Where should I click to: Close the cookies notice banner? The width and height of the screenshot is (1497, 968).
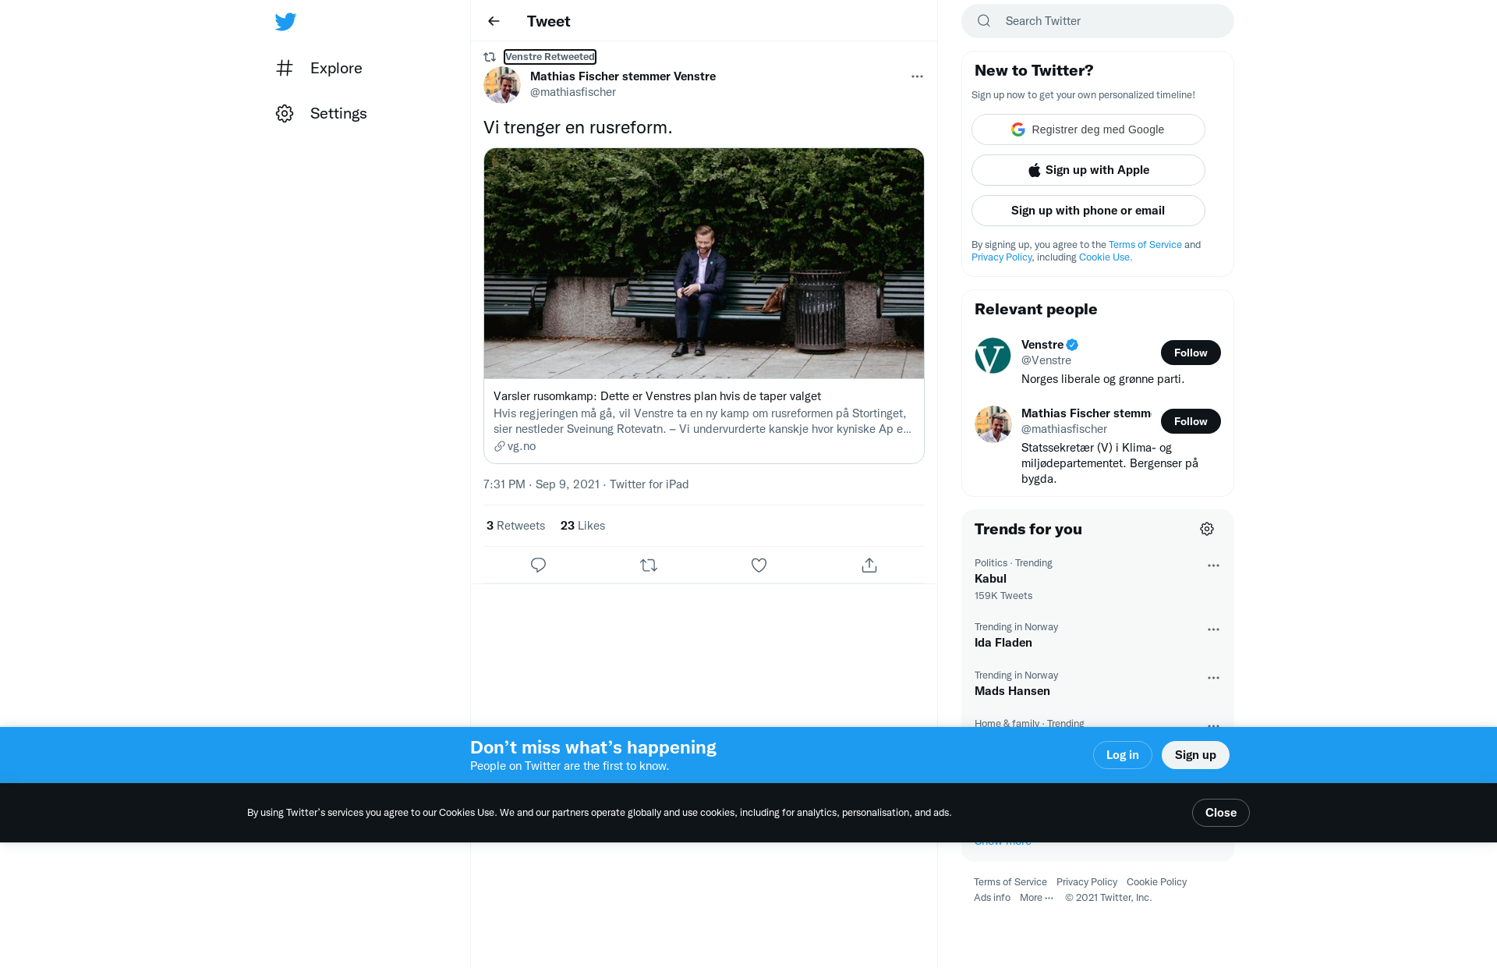pos(1220,813)
